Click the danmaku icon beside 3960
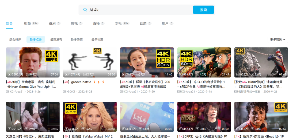This screenshot has height=138, width=289. [26, 129]
